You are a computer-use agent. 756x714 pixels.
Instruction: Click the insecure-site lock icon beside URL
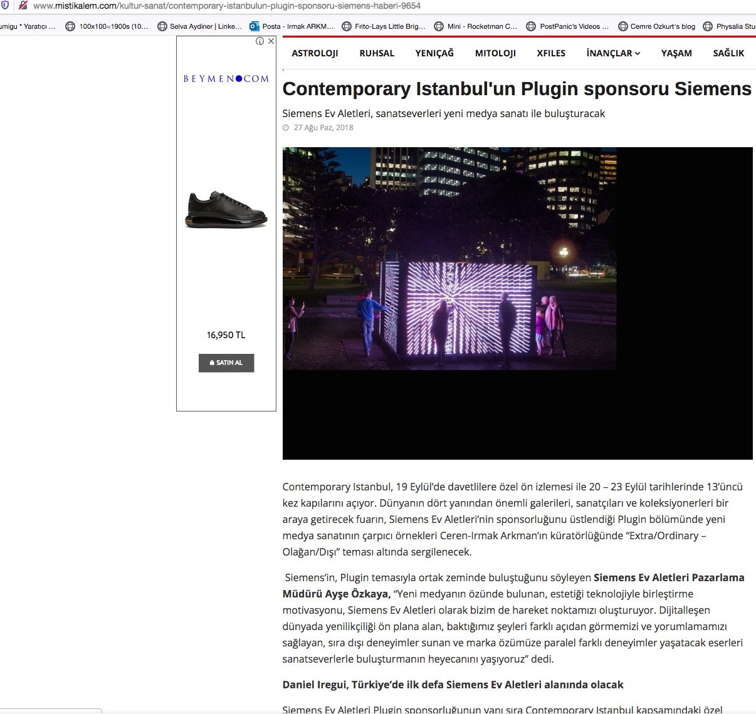(x=23, y=5)
